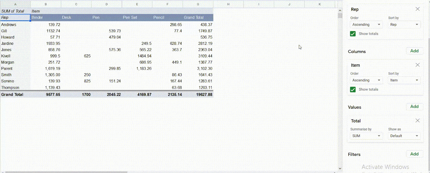Select cell with value 1933.95
The height and width of the screenshot is (173, 430).
[x=46, y=43]
